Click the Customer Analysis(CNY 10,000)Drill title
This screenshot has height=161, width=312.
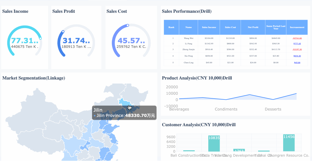click(199, 125)
